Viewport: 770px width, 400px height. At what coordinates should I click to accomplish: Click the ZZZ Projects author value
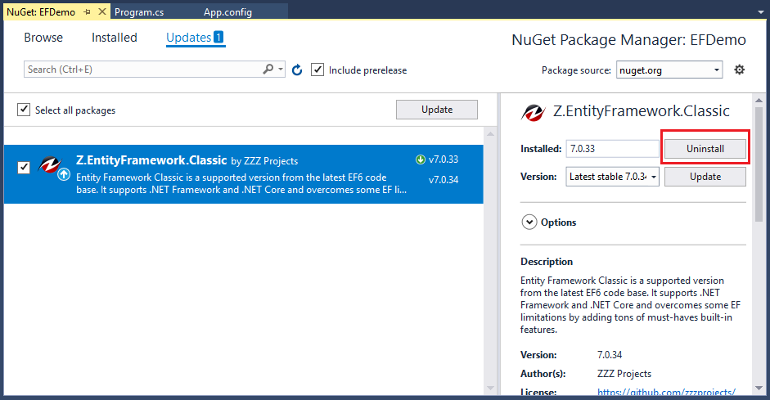tap(624, 374)
